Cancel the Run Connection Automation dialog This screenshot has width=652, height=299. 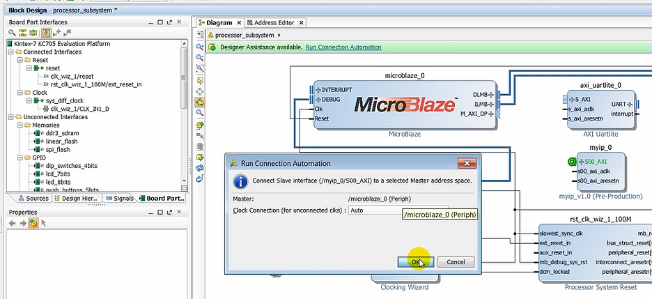click(x=456, y=262)
